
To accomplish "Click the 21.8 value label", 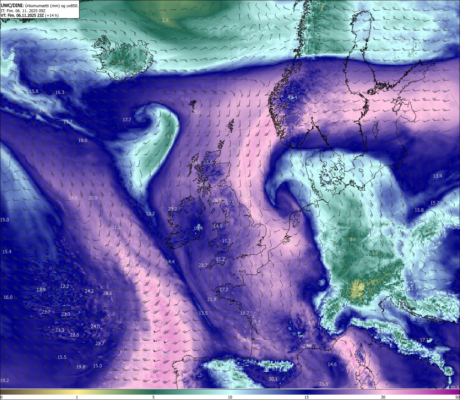I will (x=212, y=300).
